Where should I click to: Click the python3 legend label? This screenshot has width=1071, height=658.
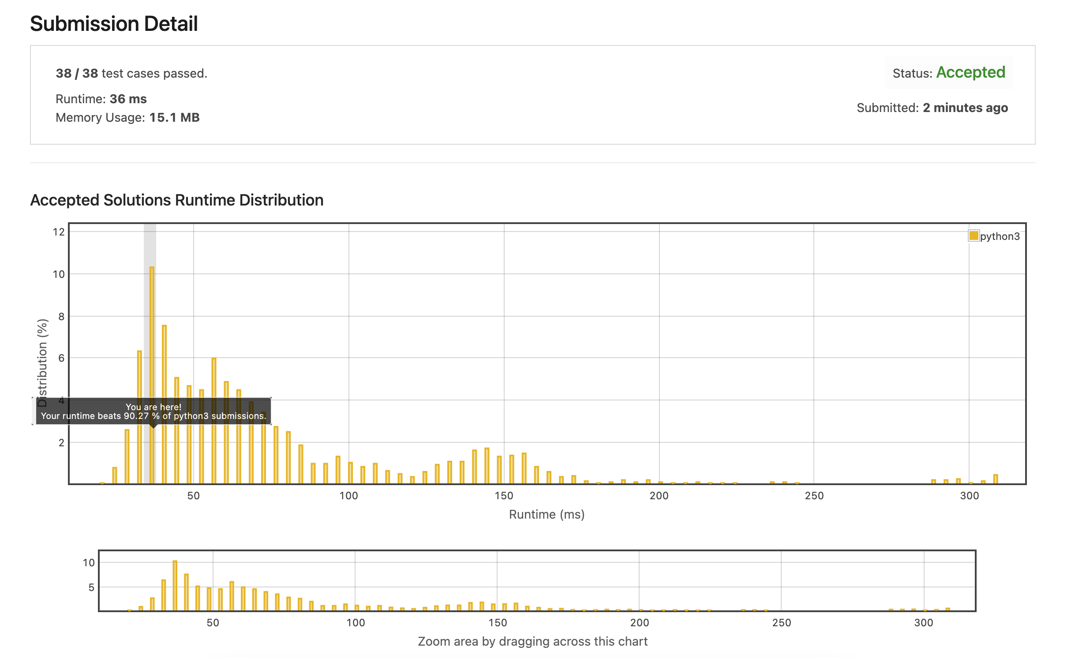pos(1000,236)
